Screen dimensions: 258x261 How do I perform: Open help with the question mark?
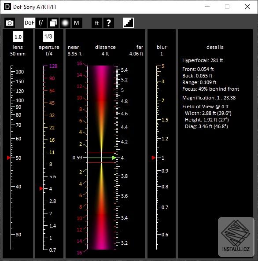coord(109,23)
